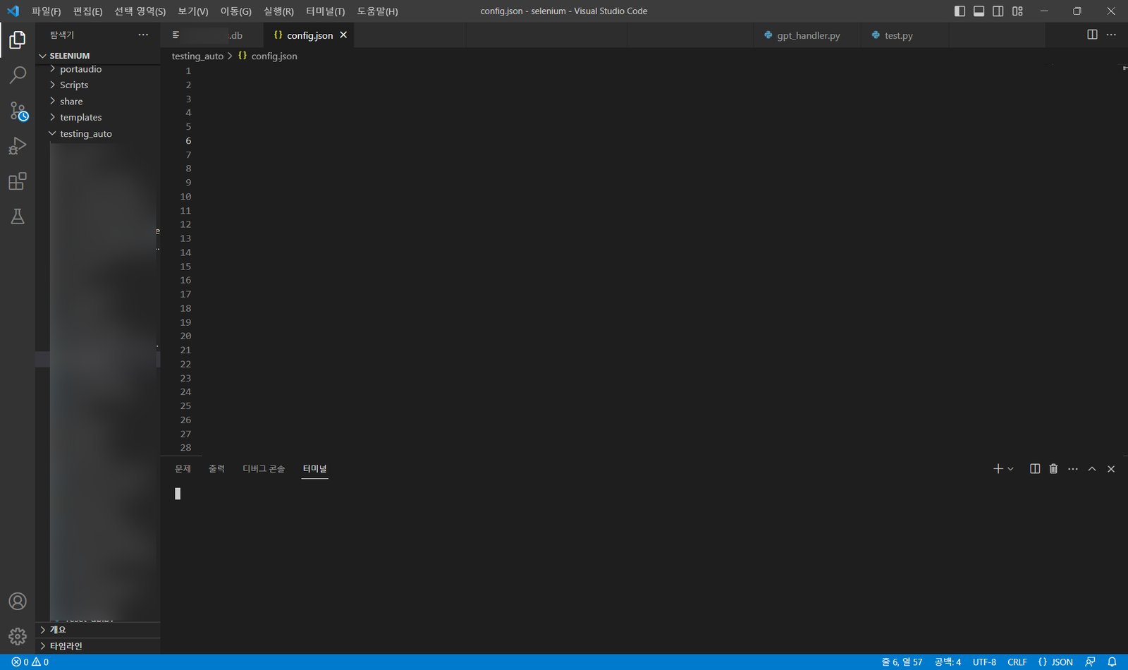Maximize the panel with the up chevron

[1092, 469]
